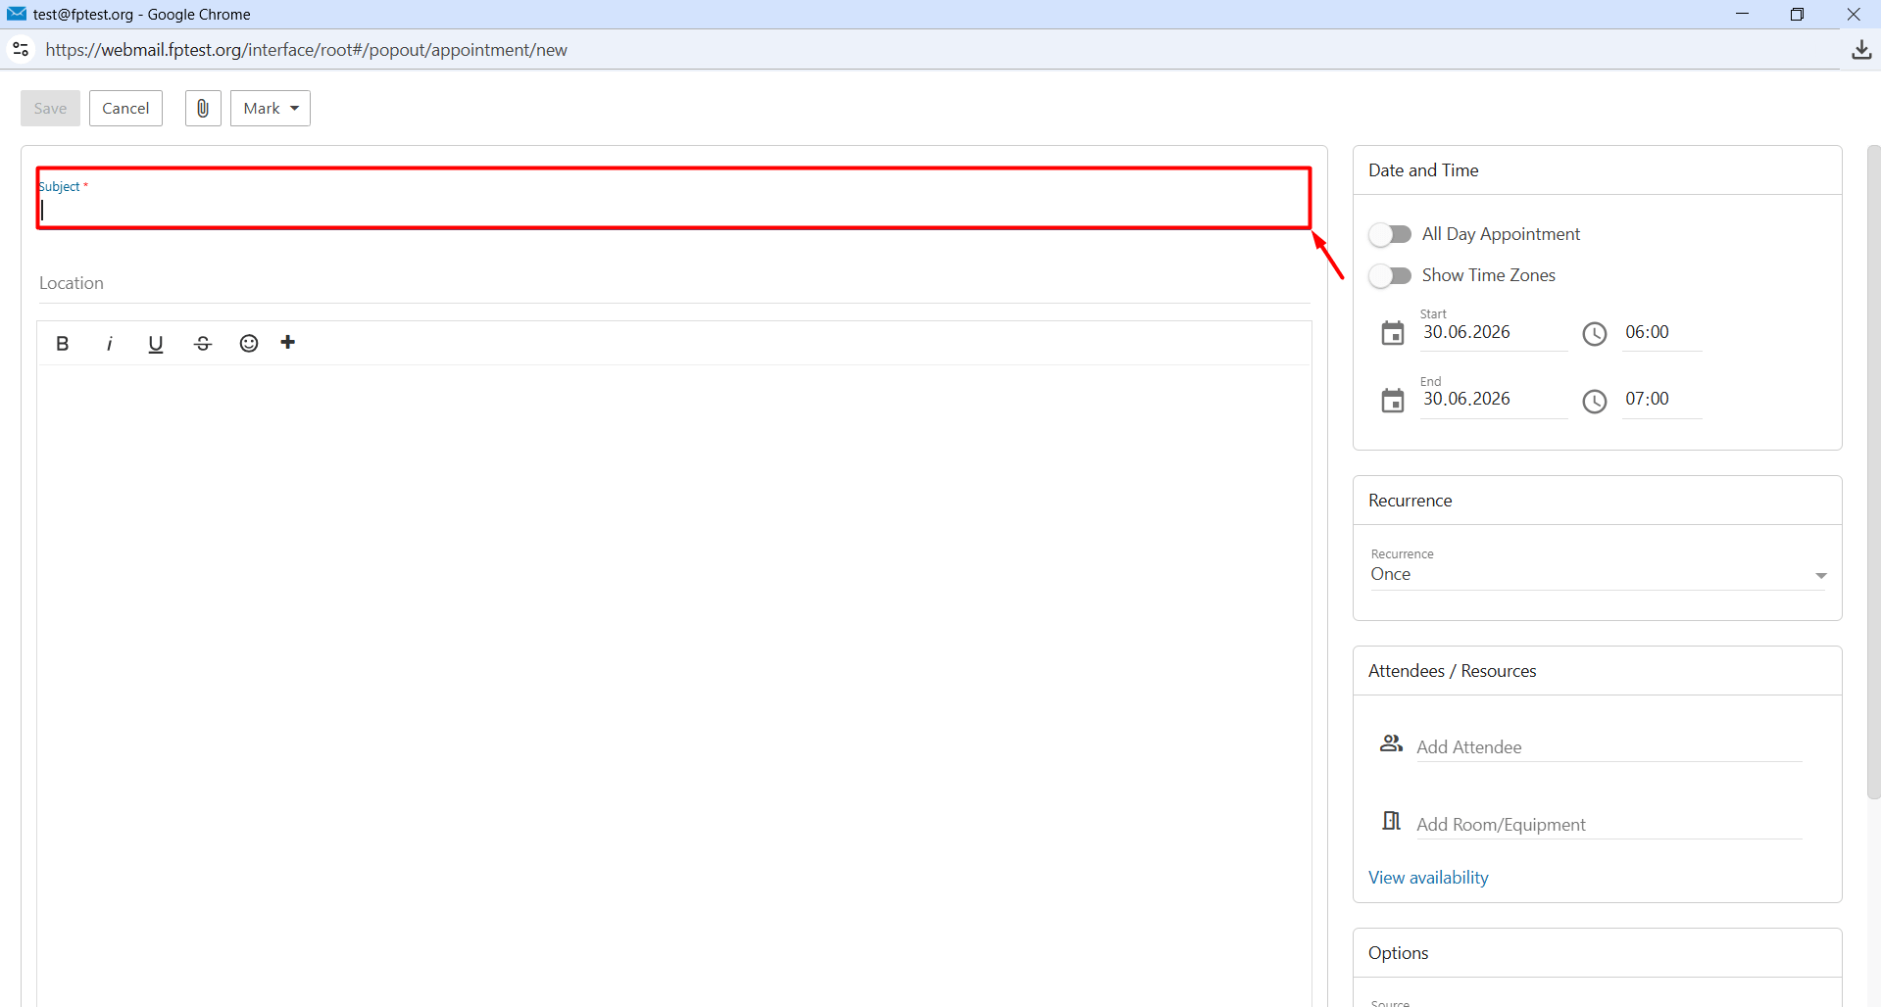Click the Location input field
Image resolution: width=1881 pixels, height=1007 pixels.
pos(674,283)
